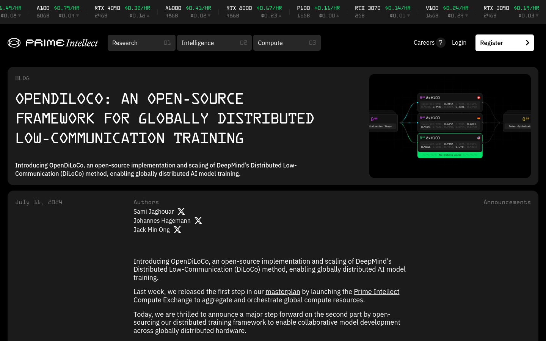
Task: Click the Login link
Action: pyautogui.click(x=459, y=42)
